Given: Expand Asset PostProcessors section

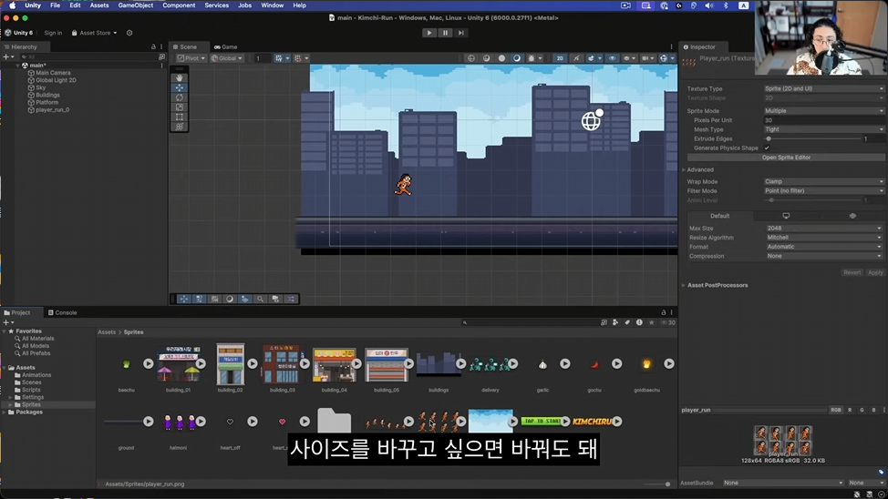Looking at the screenshot, I should [x=684, y=285].
